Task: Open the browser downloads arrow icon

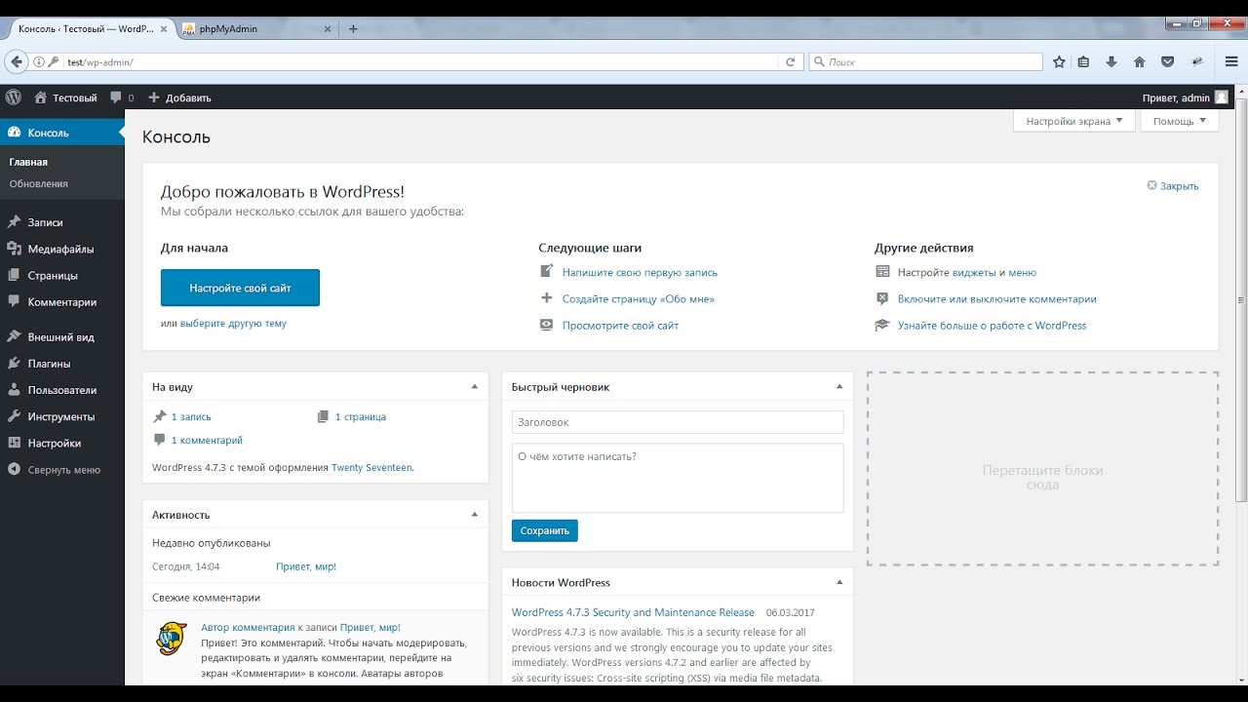Action: (1111, 61)
